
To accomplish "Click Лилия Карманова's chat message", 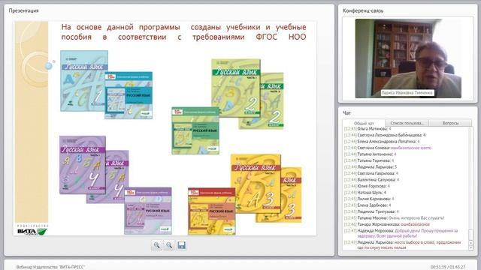I will click(x=369, y=199).
